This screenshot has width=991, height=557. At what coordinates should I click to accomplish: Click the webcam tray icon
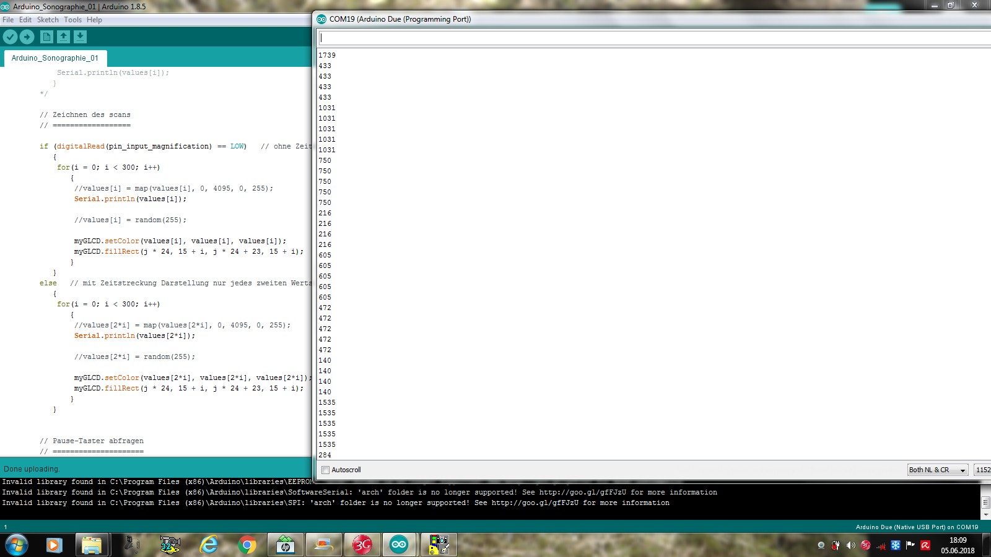[x=821, y=545]
